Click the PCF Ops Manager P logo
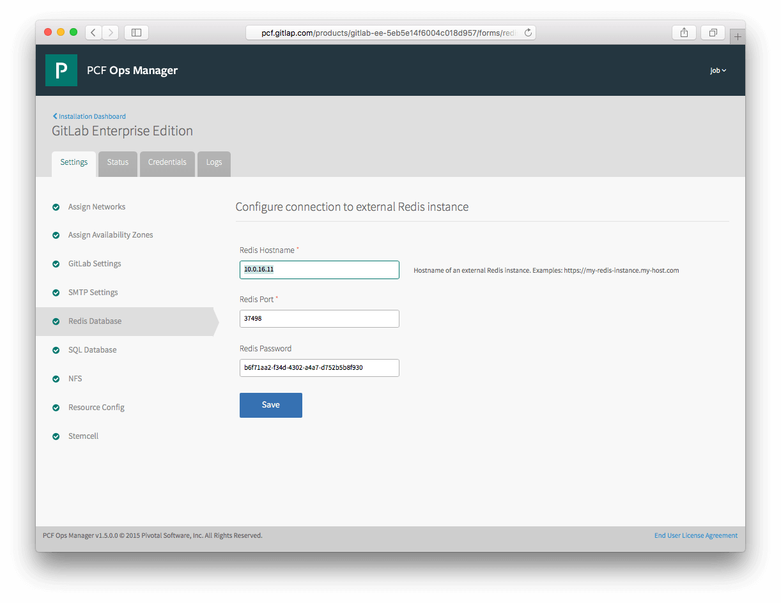This screenshot has width=781, height=603. [x=61, y=70]
